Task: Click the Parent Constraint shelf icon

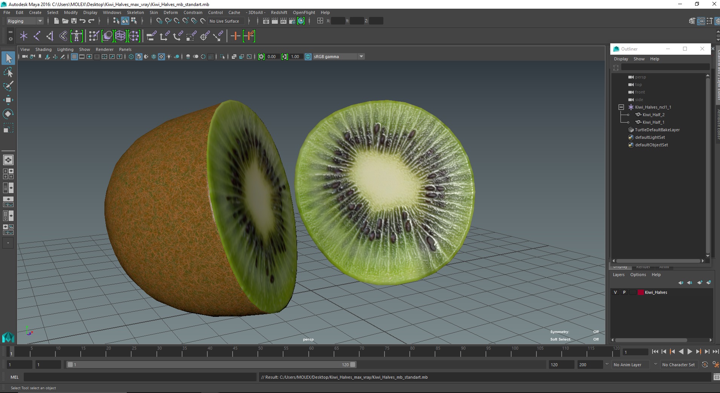Action: 152,36
